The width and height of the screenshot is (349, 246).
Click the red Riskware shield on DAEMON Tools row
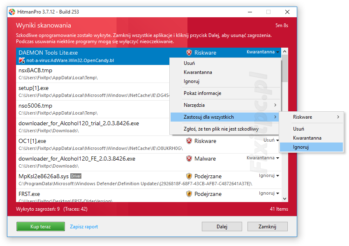point(189,53)
